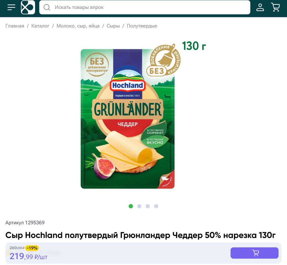The image size is (287, 265).
Task: Open the shopping cart in header
Action: click(275, 7)
